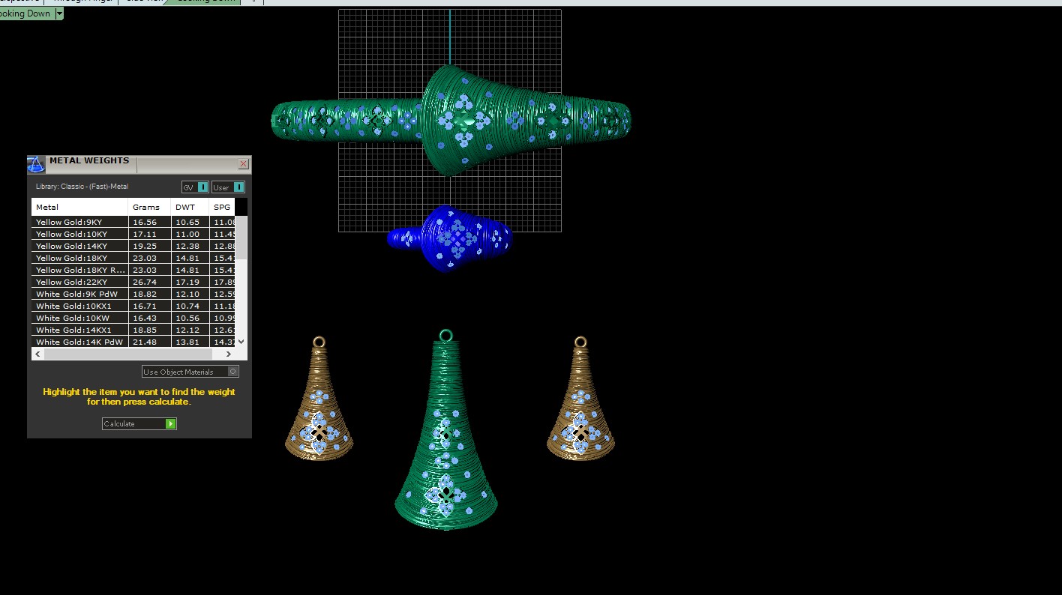Open the Looking Down viewport dropdown arrow

(59, 13)
